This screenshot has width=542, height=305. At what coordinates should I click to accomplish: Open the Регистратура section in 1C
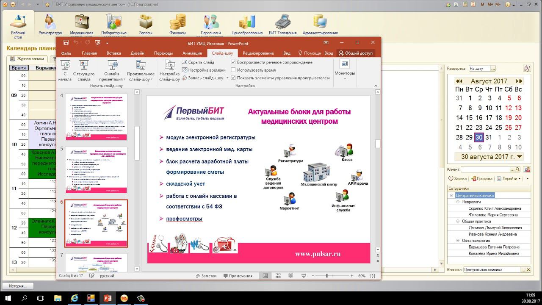tap(50, 25)
